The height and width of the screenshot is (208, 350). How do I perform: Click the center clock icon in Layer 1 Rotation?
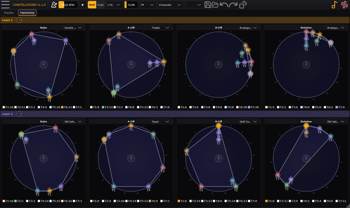[306, 64]
